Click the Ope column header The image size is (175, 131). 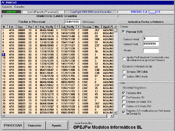[x=21, y=27]
